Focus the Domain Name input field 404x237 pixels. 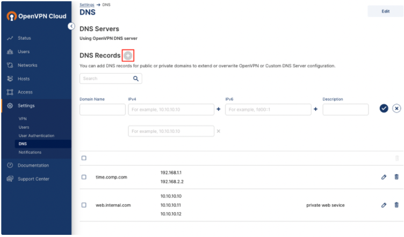coord(103,110)
